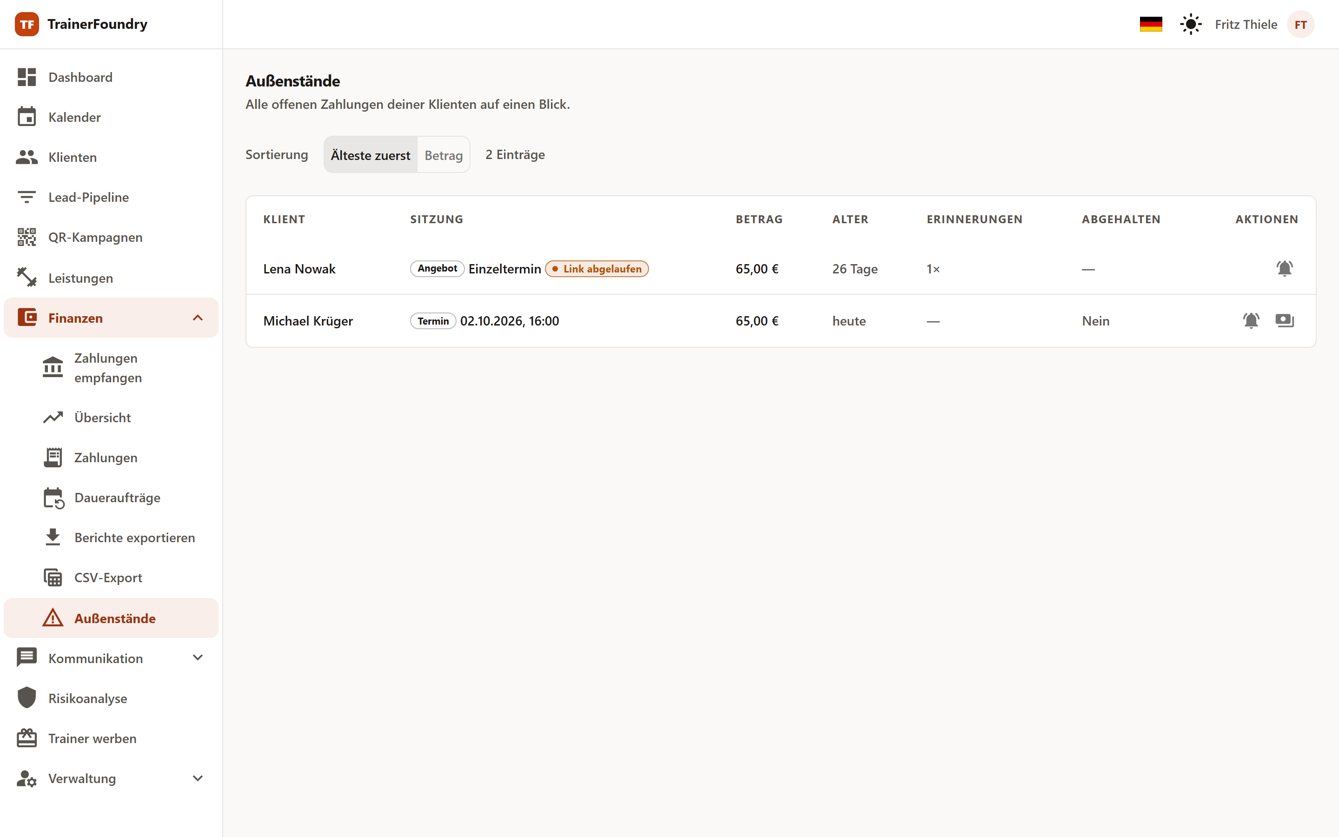
Task: Click reminder bell in Michael Krüger row
Action: point(1251,321)
